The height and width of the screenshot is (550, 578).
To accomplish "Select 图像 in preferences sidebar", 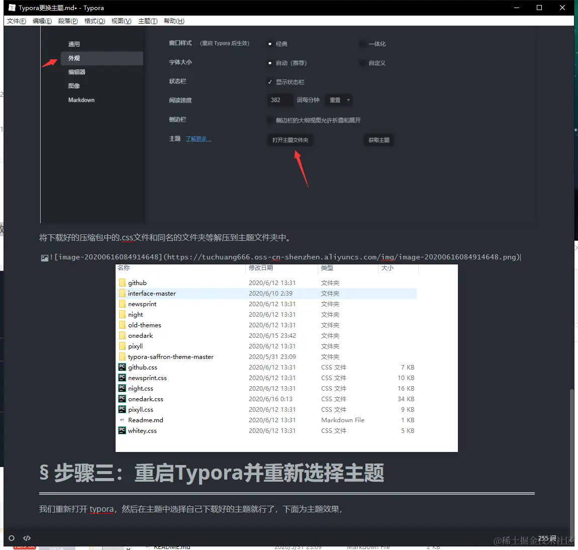I will coord(74,86).
